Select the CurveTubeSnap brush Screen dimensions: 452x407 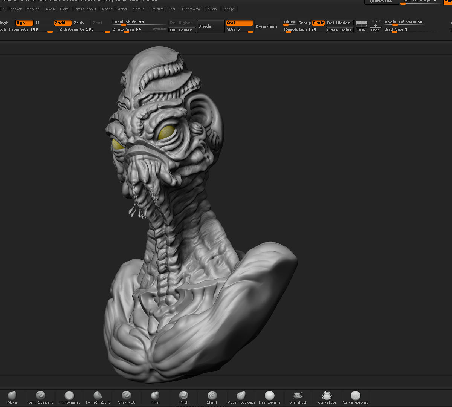tap(356, 397)
